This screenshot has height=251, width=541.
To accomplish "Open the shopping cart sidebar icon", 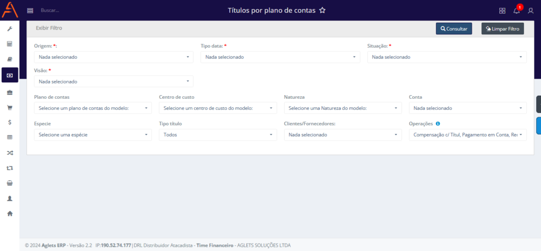I will [10, 107].
